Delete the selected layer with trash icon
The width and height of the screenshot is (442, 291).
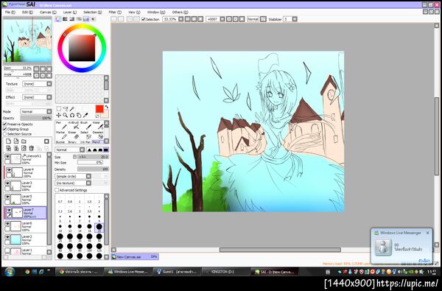(x=32, y=148)
